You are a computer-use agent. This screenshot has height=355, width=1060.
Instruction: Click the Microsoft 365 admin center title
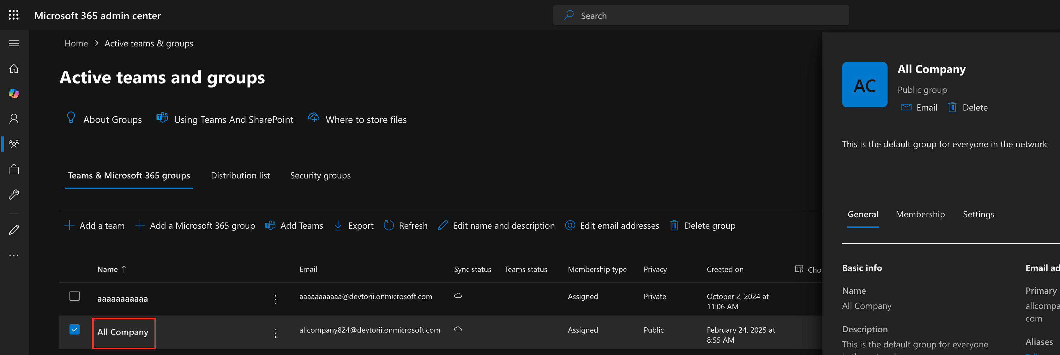[98, 15]
